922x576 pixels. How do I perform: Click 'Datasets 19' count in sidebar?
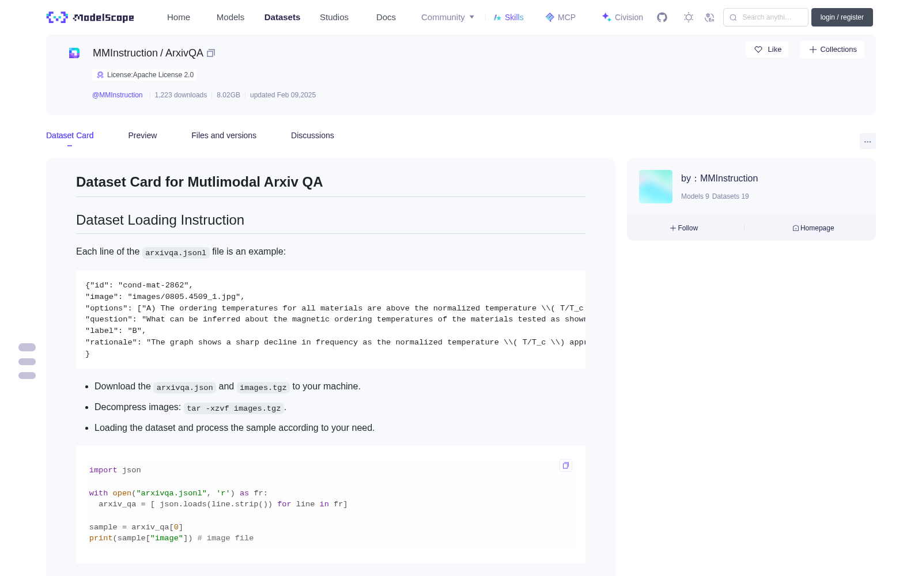point(731,196)
